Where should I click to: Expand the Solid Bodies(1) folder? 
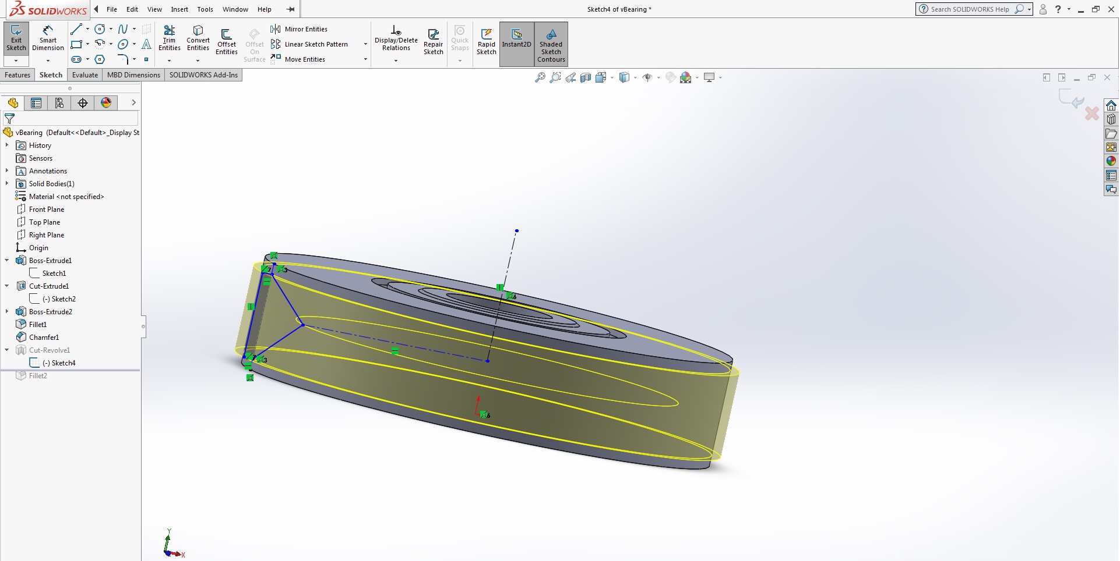(7, 183)
